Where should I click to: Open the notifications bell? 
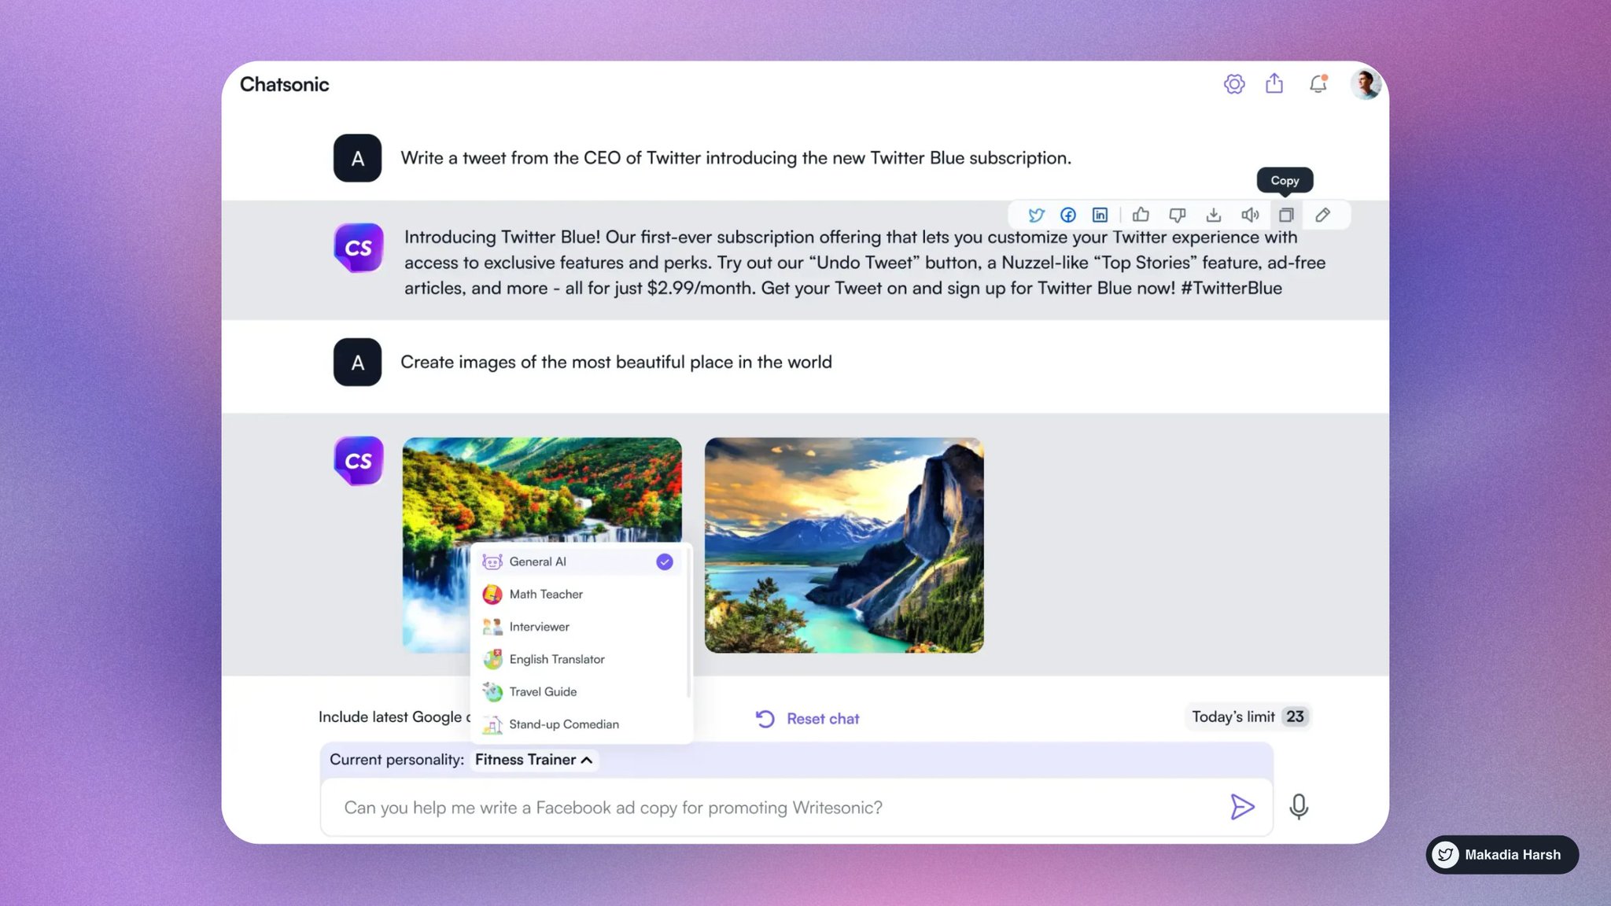pos(1318,83)
